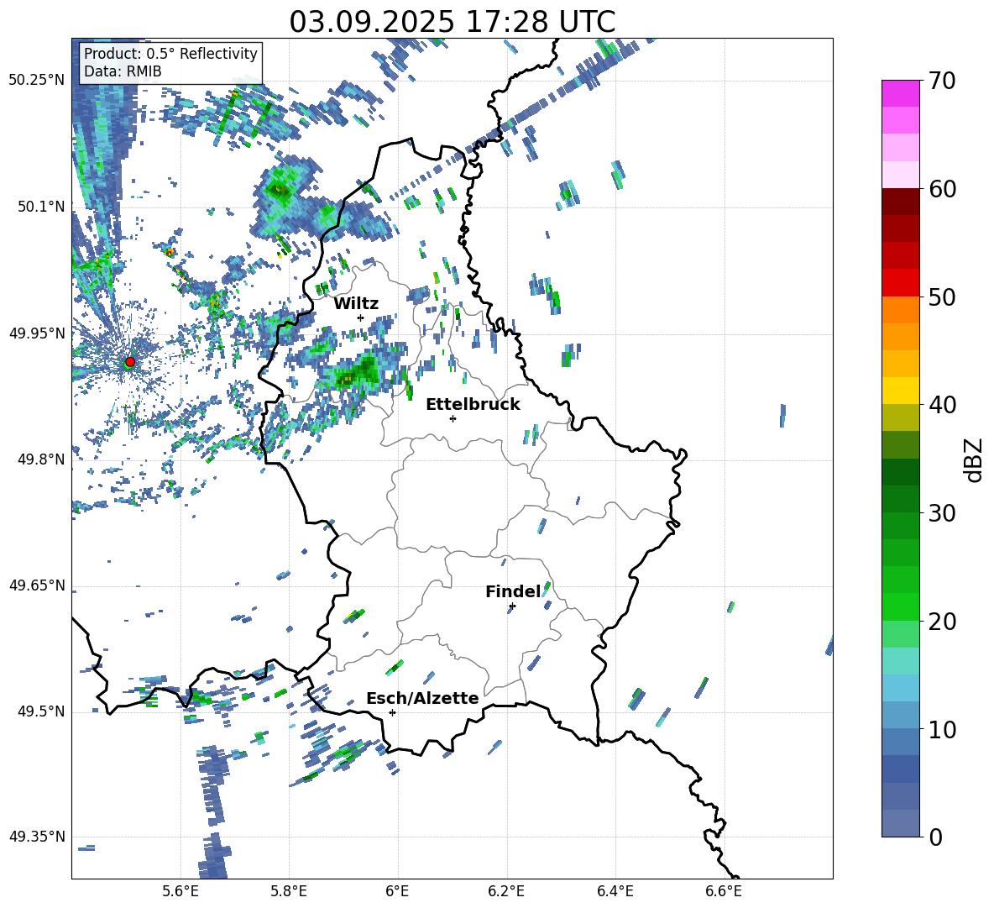Select the Wiltz city label
Screen dimensions: 994x908
tap(356, 304)
